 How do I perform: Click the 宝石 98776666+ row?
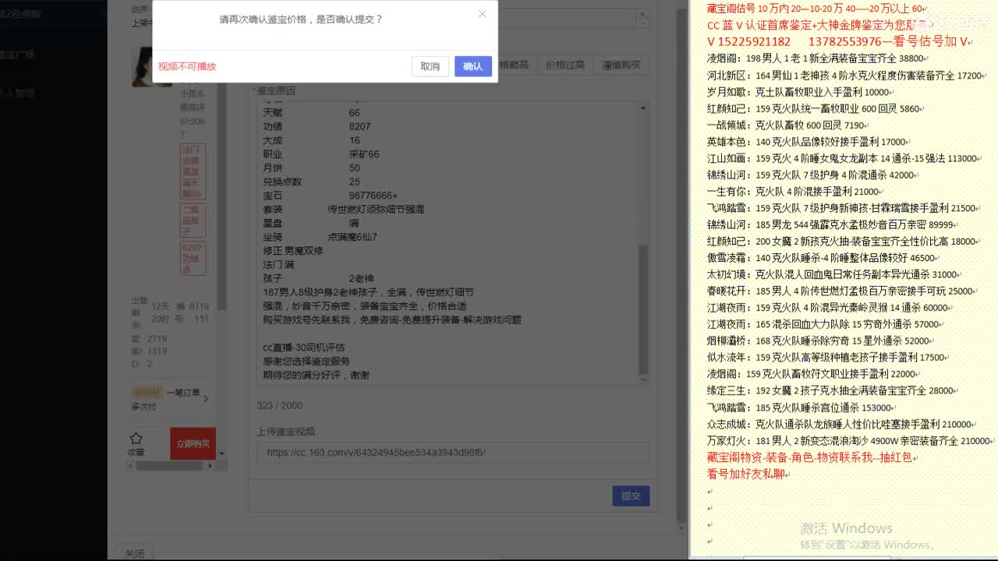tap(331, 196)
